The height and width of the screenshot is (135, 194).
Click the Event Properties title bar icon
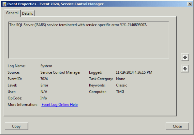(x=4, y=4)
